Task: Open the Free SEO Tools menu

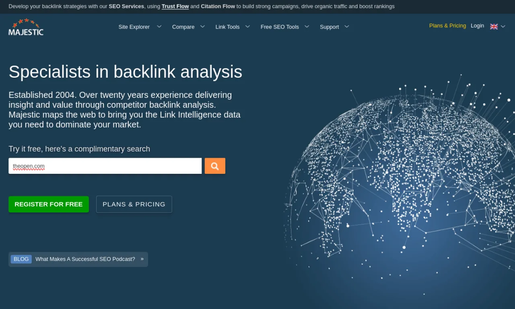Action: point(280,27)
